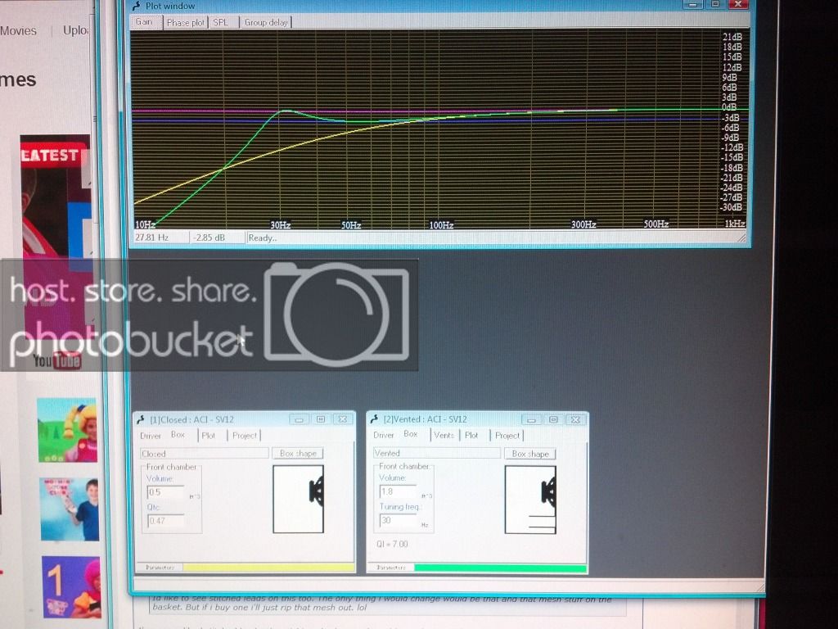Switch to the Gain tab in Plot window
The image size is (838, 629).
point(144,22)
